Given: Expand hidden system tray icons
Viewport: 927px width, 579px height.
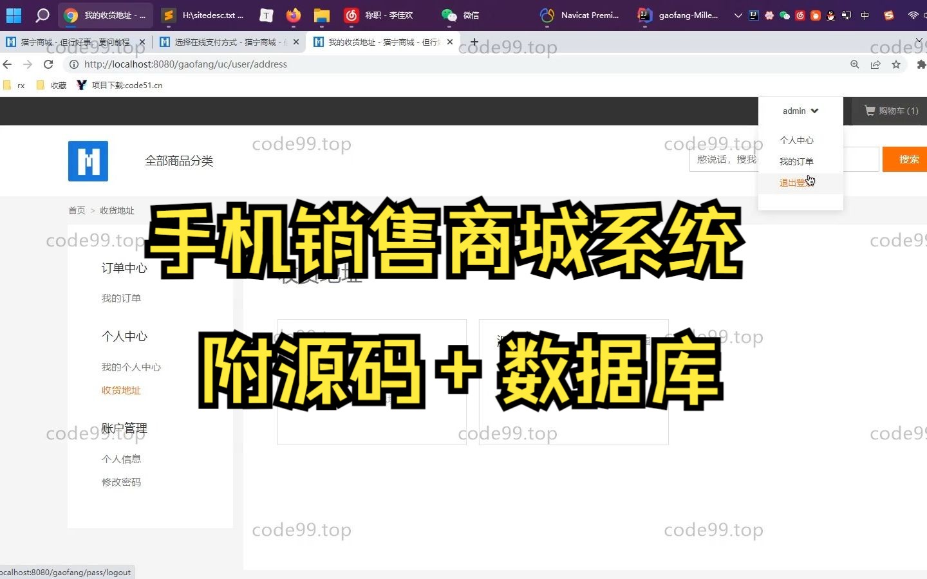Looking at the screenshot, I should tap(738, 15).
